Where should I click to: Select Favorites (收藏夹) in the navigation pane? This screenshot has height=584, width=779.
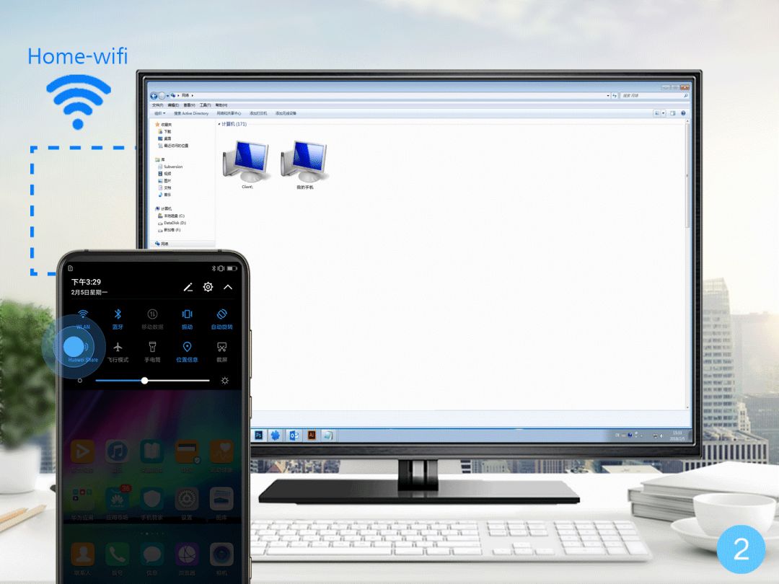[164, 124]
